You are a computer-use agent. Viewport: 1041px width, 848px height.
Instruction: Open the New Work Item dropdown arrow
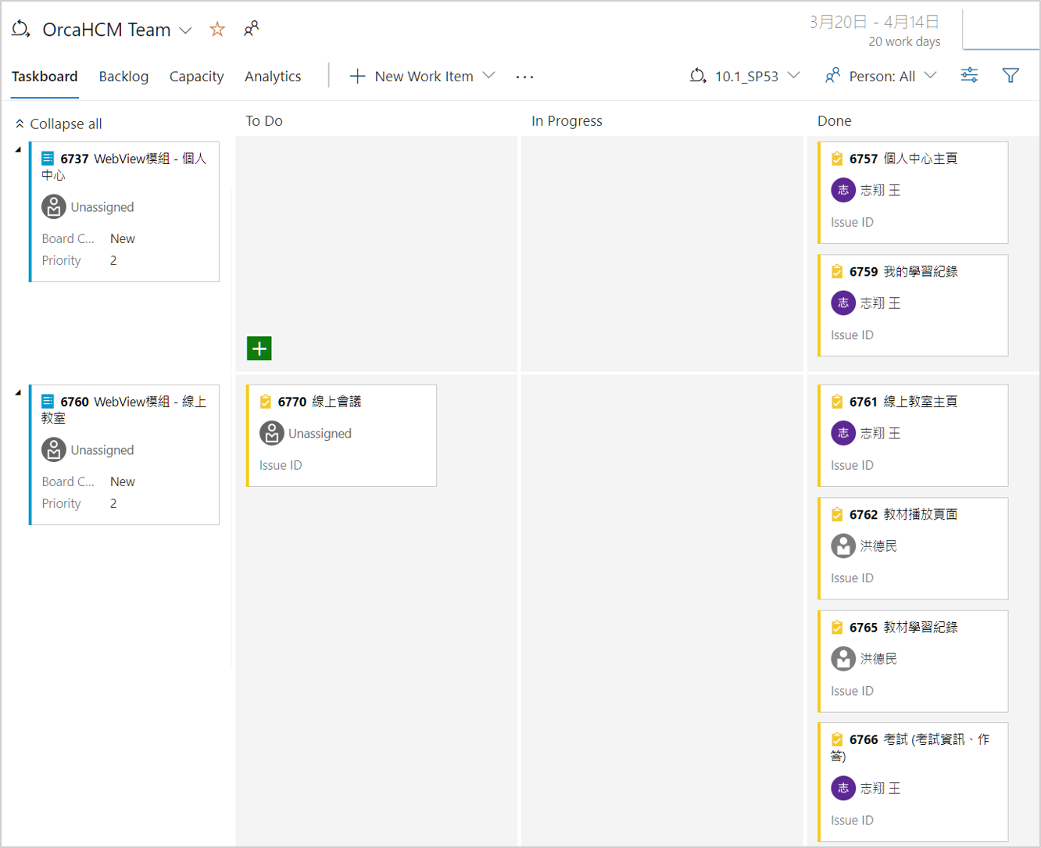click(x=488, y=76)
